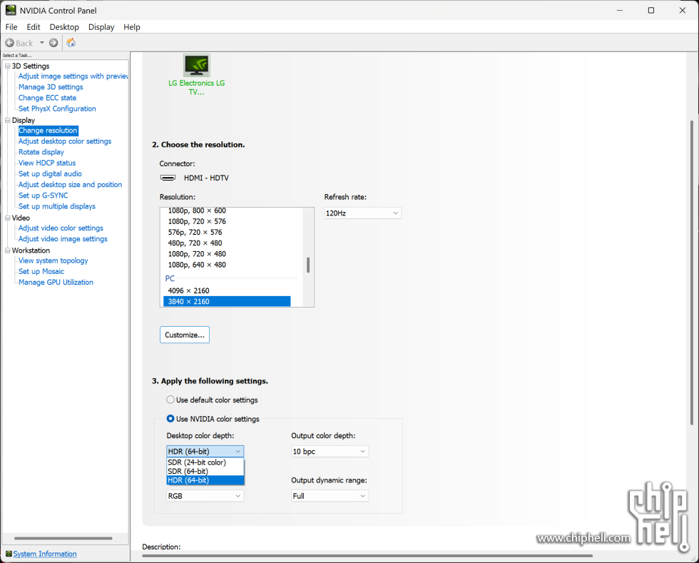Open Manage 3D settings
The image size is (699, 563).
(x=51, y=87)
